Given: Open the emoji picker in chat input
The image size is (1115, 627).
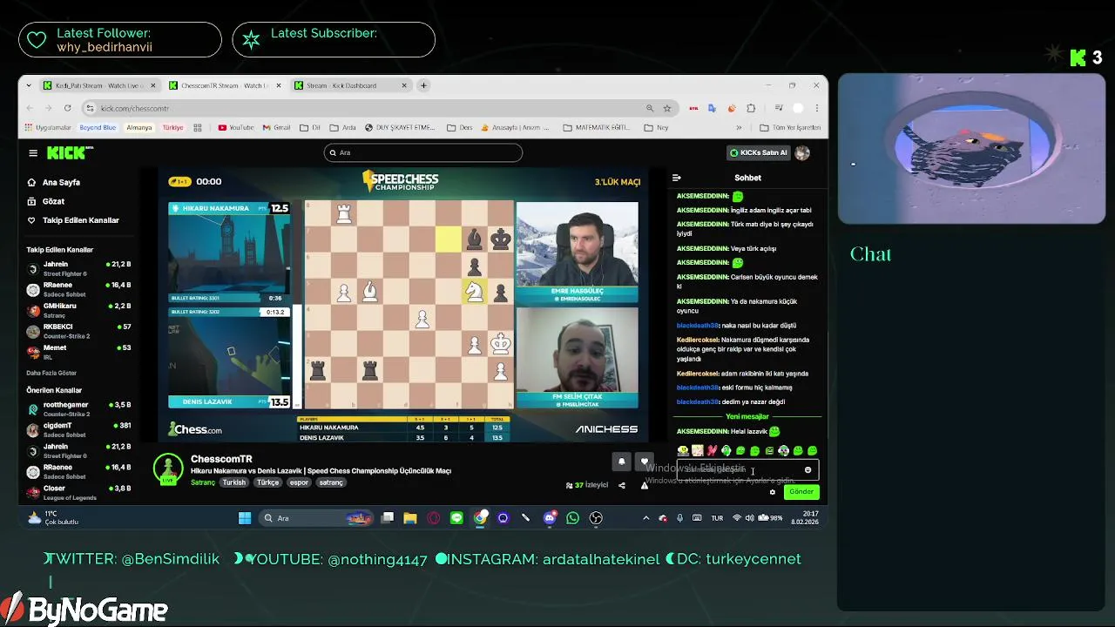Looking at the screenshot, I should (x=808, y=470).
